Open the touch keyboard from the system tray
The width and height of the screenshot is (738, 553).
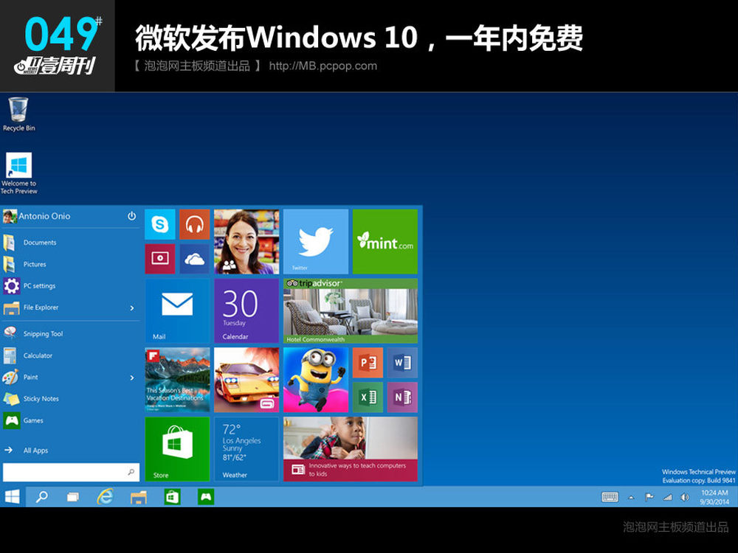610,497
